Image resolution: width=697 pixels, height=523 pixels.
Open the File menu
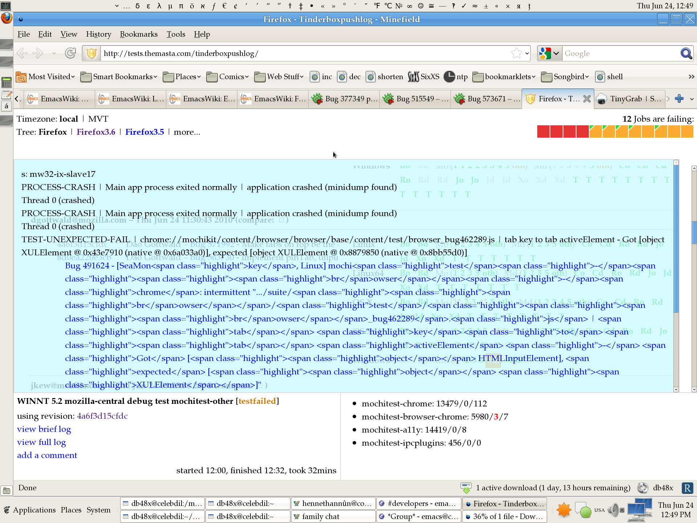coord(24,34)
